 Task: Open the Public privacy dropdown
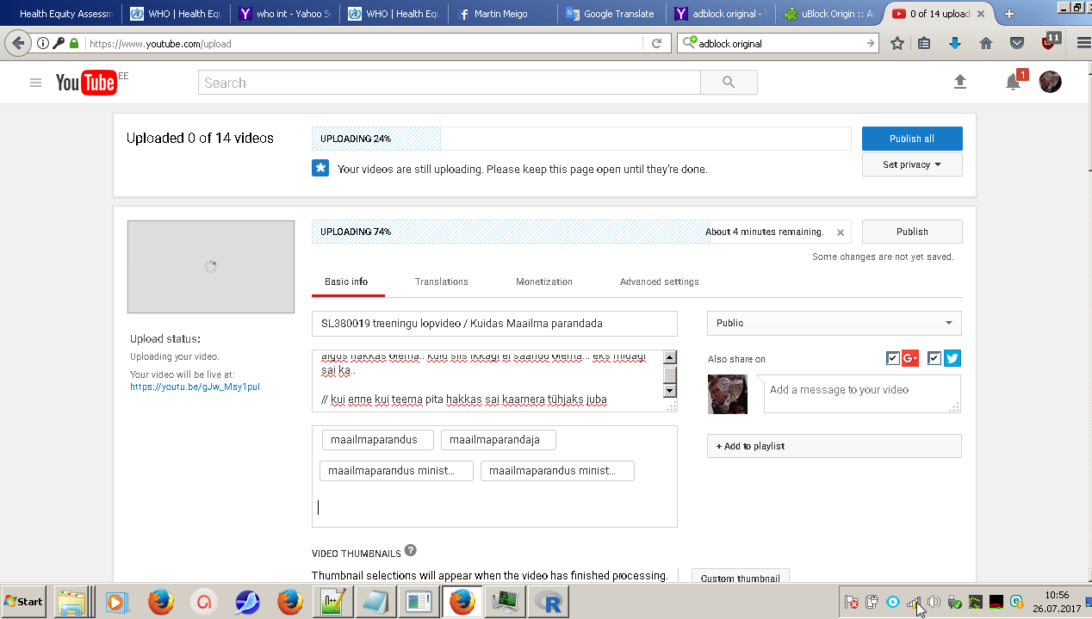834,323
